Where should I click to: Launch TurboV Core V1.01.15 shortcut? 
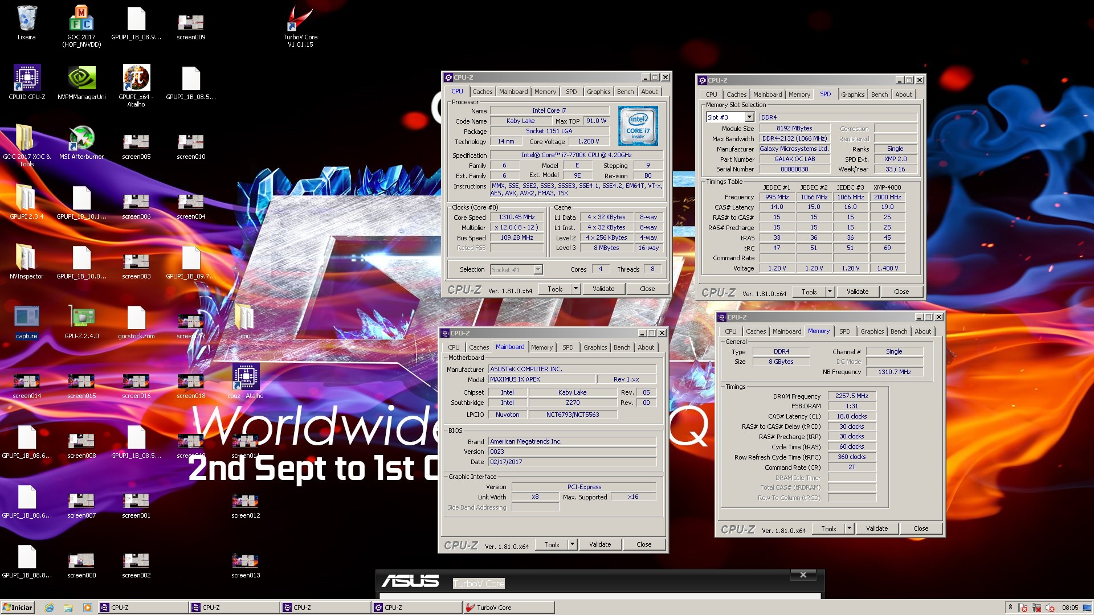300,26
